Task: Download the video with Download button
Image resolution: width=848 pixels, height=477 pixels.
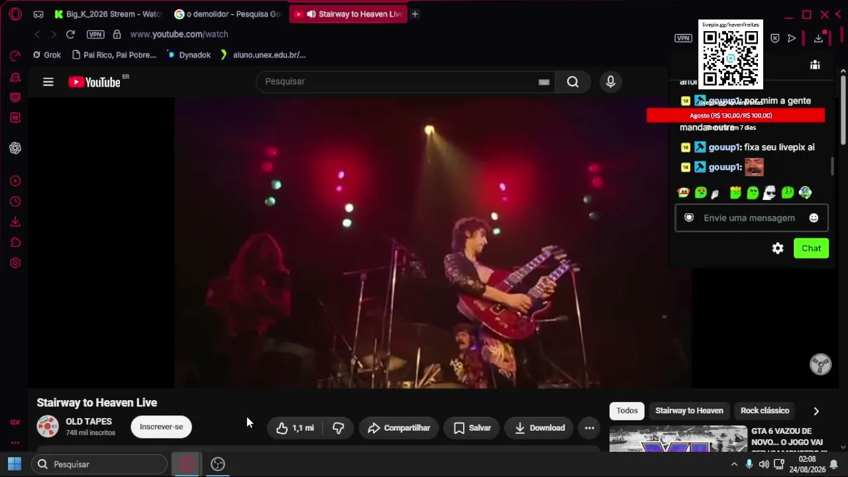Action: [540, 428]
